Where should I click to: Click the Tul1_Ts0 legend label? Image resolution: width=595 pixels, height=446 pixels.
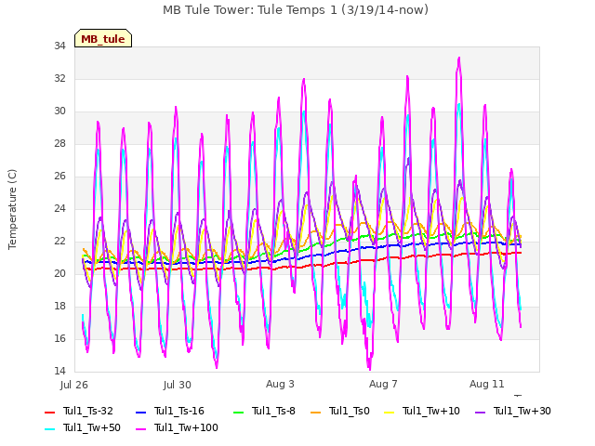(350, 411)
